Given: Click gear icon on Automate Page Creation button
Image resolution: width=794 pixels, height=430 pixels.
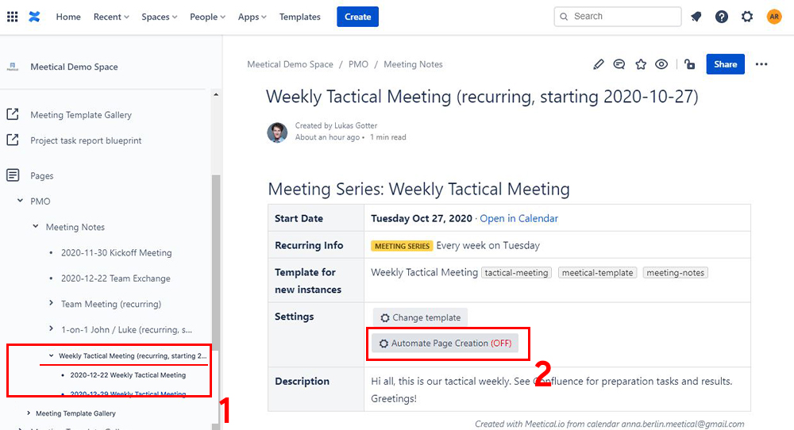Looking at the screenshot, I should (384, 344).
